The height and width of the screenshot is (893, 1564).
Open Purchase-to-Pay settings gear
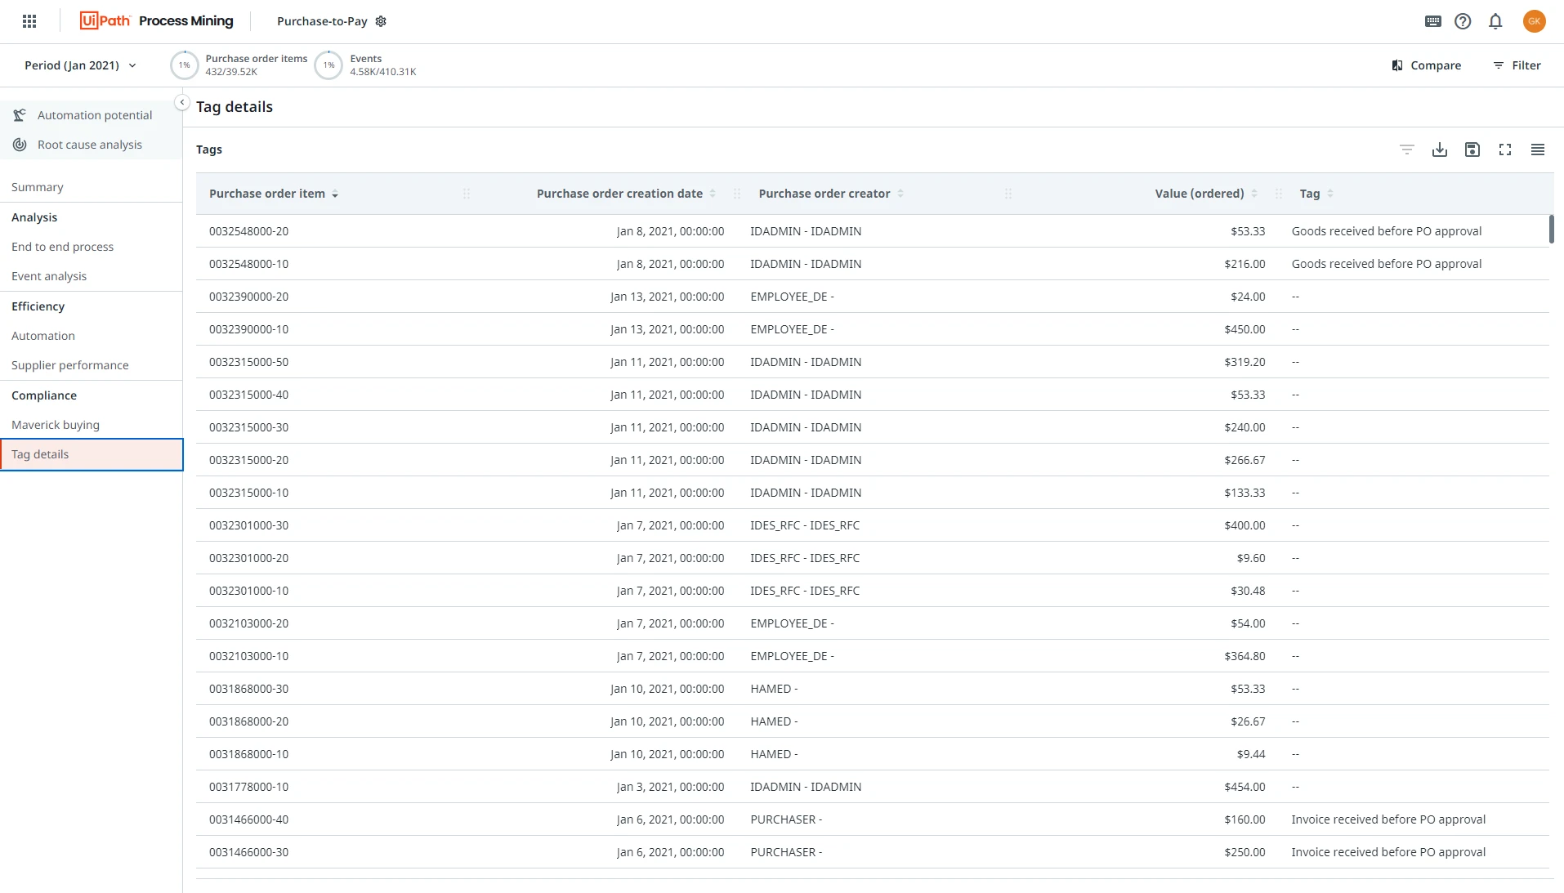click(x=381, y=21)
